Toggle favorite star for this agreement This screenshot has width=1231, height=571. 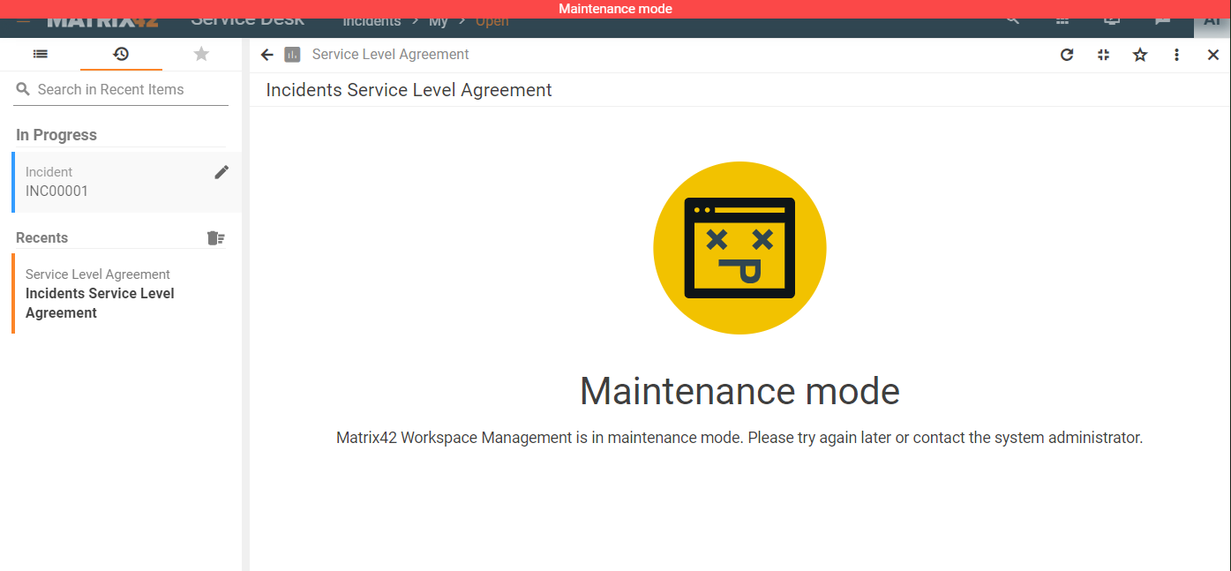click(1140, 55)
